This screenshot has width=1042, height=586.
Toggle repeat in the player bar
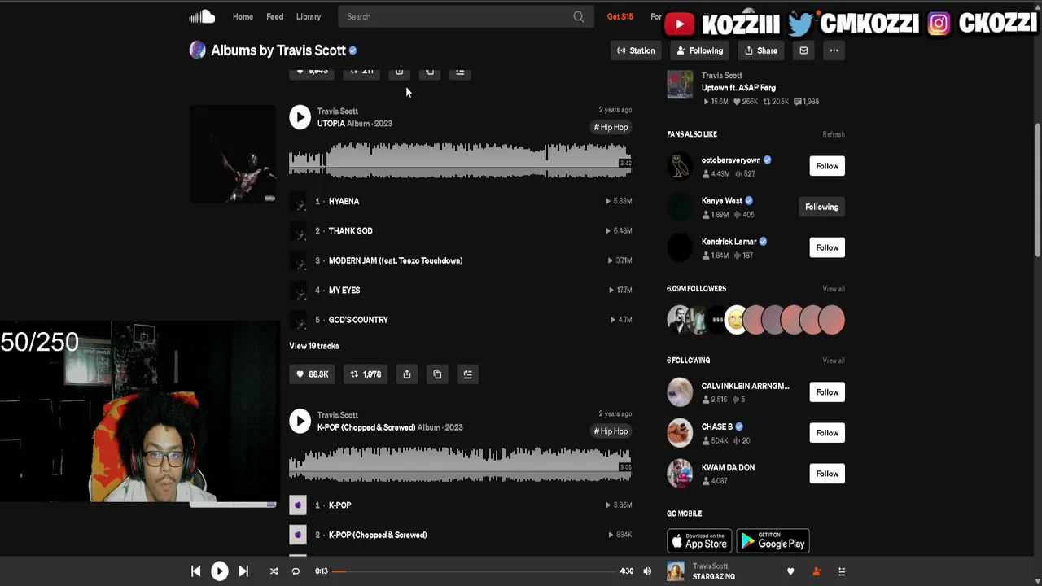(296, 571)
